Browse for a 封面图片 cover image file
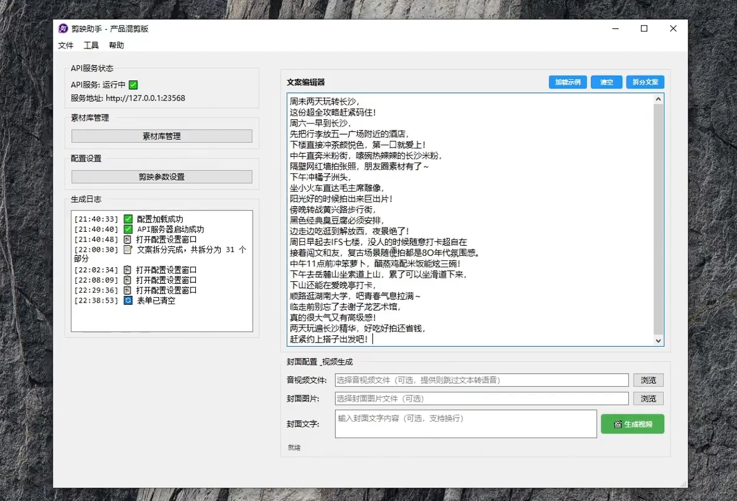737x501 pixels. [648, 399]
